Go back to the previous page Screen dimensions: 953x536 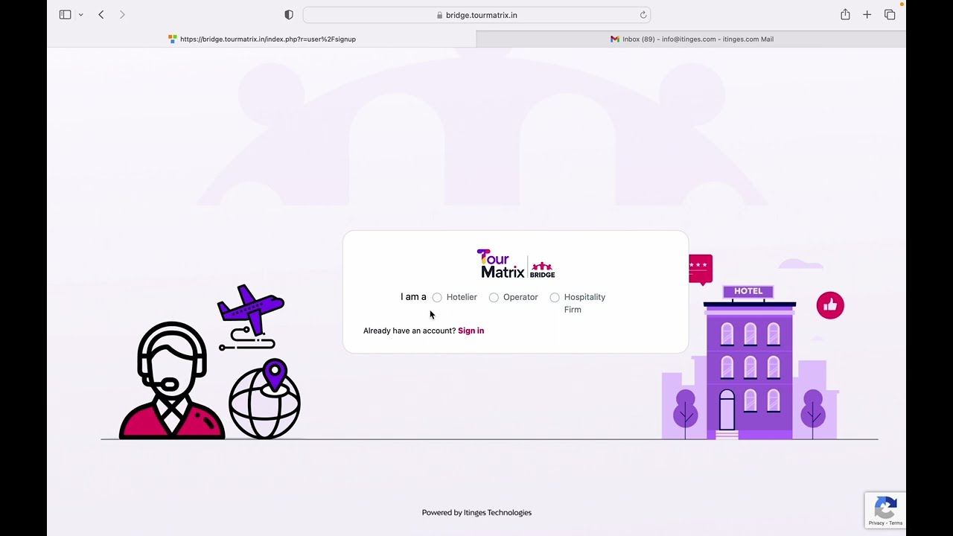tap(101, 15)
